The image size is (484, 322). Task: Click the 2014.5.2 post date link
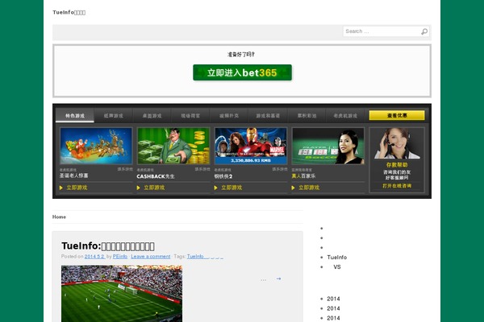point(94,256)
